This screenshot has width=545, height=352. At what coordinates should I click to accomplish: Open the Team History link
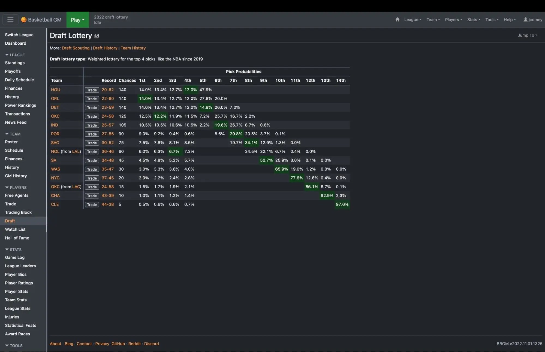[x=133, y=48]
